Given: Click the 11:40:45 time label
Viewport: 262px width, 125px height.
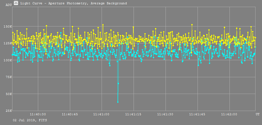Looking at the screenshot, I should pyautogui.click(x=70, y=114).
